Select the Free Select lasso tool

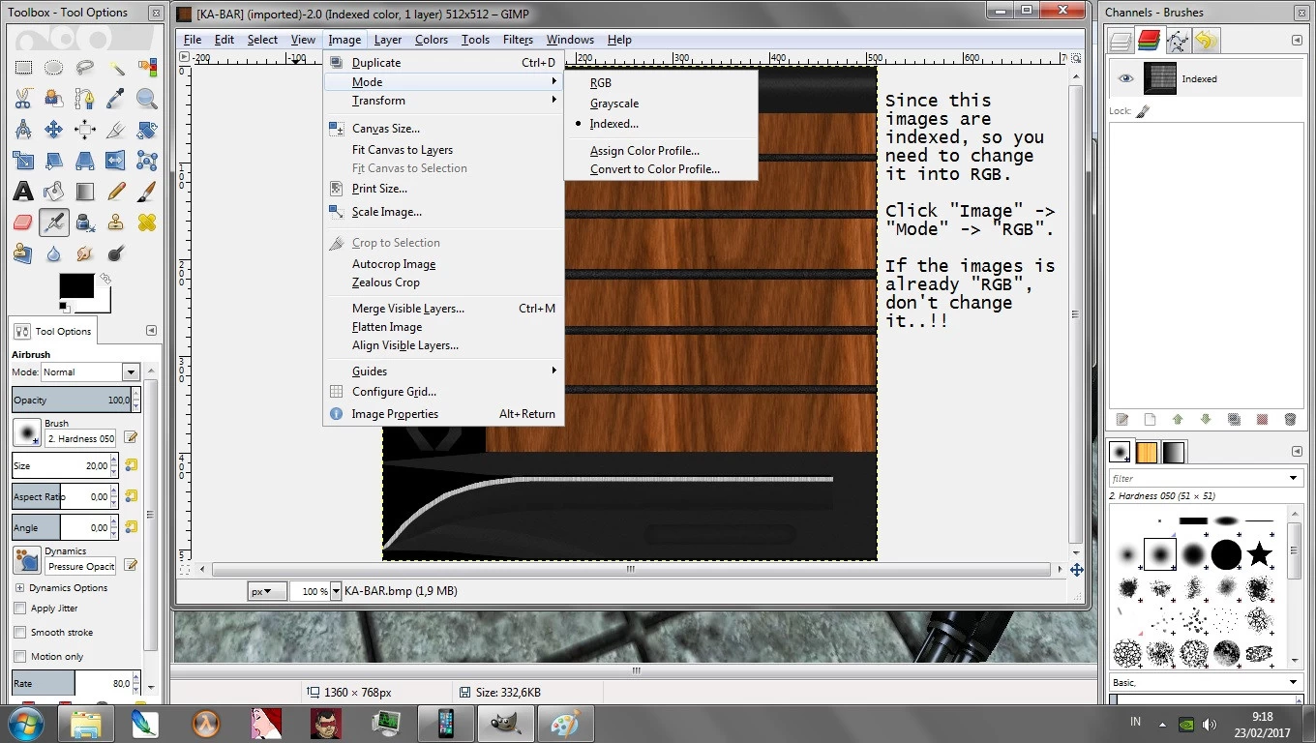[85, 68]
